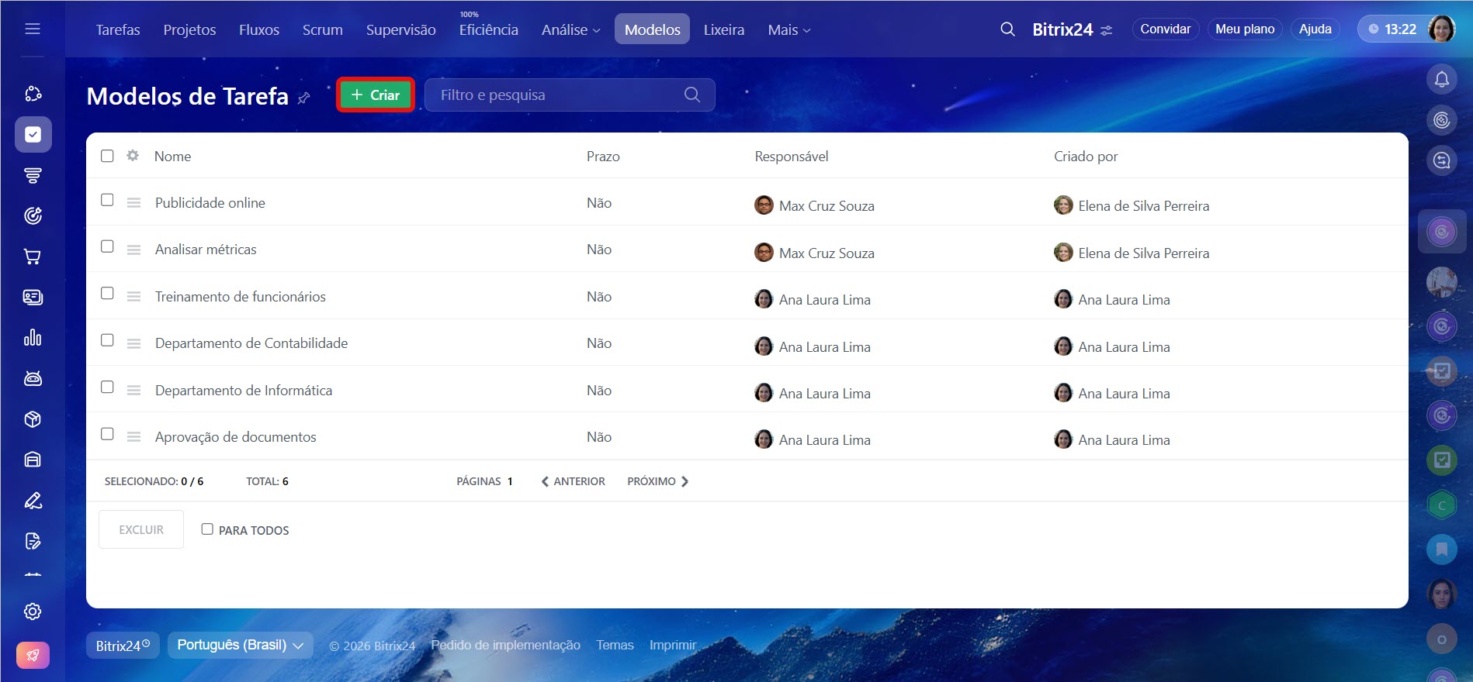
Task: Open the notifications bell icon
Action: click(x=1441, y=79)
